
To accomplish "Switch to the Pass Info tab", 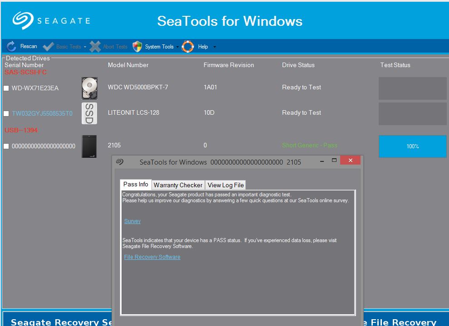I will click(x=136, y=185).
